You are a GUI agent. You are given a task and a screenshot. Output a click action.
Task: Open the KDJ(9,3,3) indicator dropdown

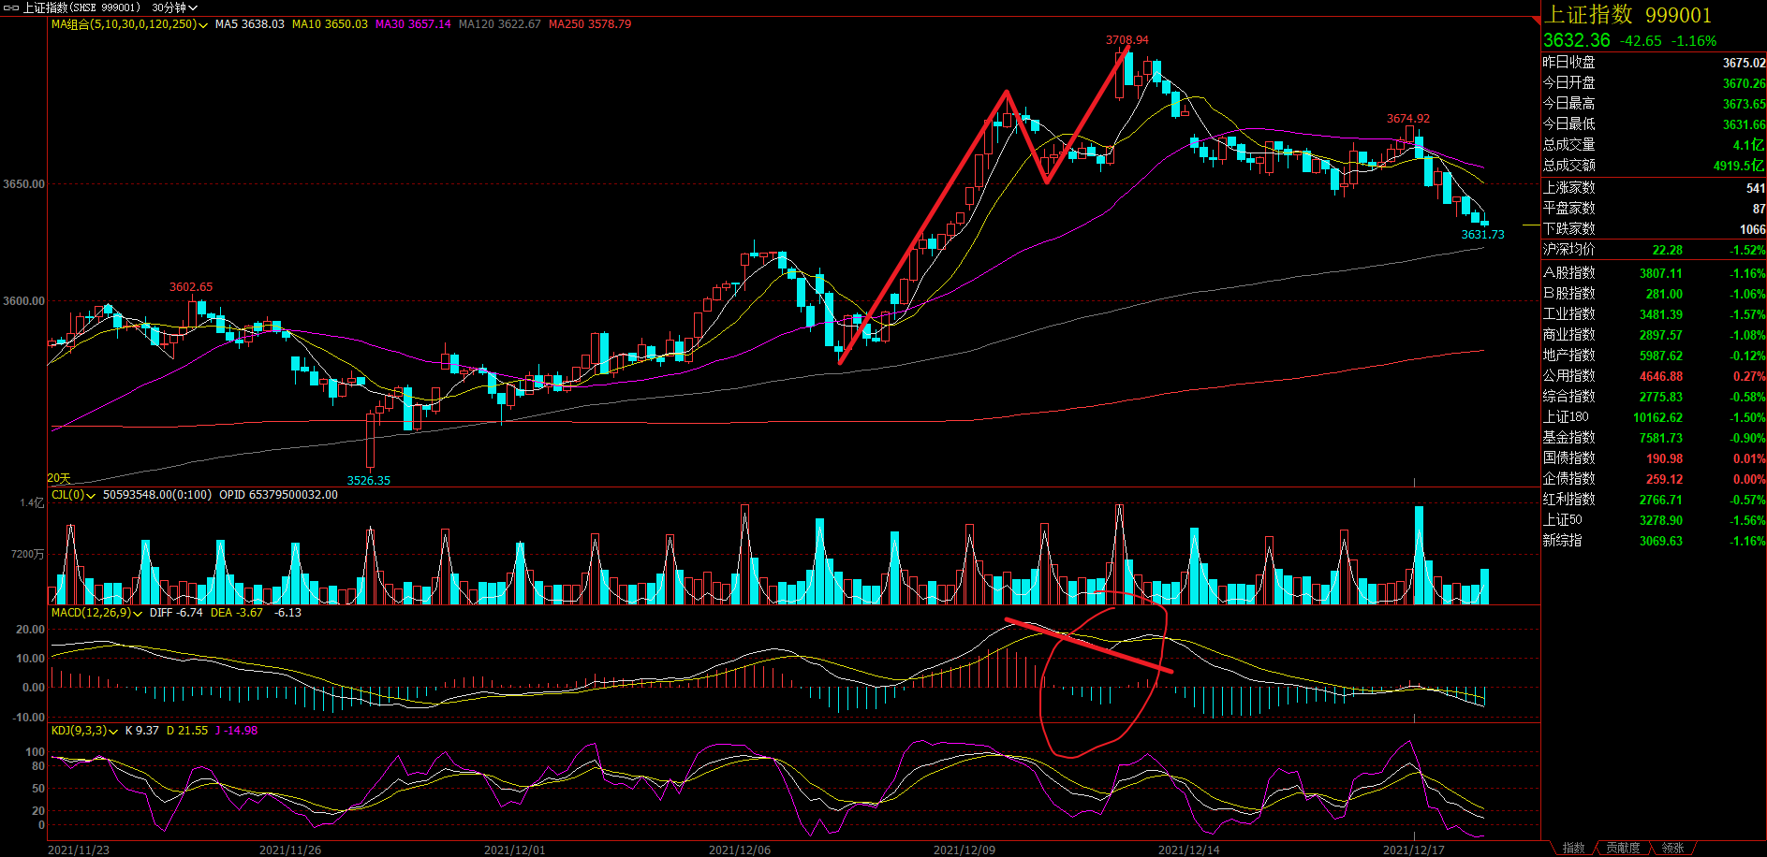(84, 731)
